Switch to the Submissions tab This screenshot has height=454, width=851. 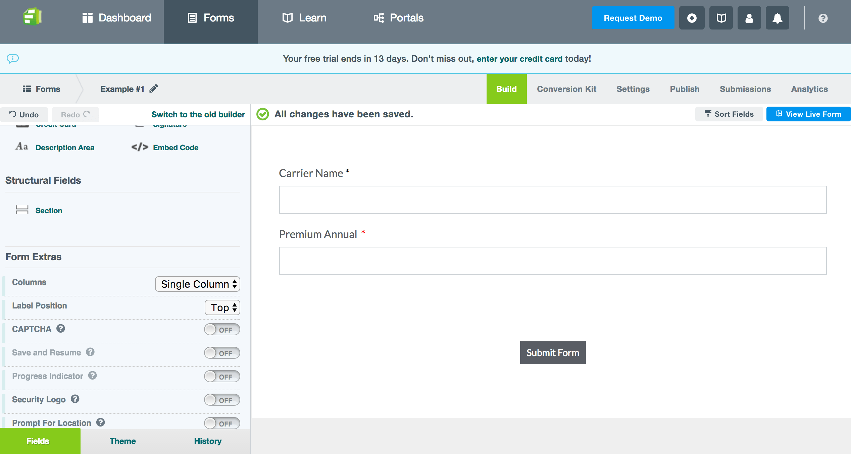pyautogui.click(x=745, y=89)
